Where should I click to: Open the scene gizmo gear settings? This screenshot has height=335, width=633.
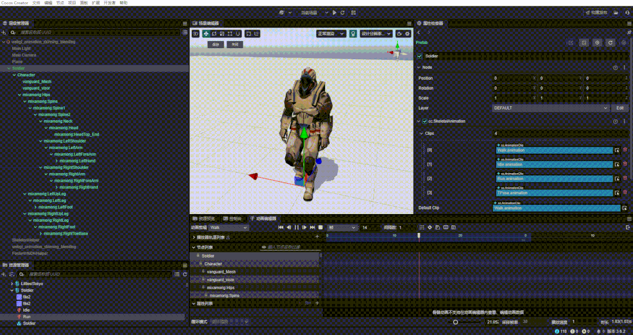coord(407,34)
